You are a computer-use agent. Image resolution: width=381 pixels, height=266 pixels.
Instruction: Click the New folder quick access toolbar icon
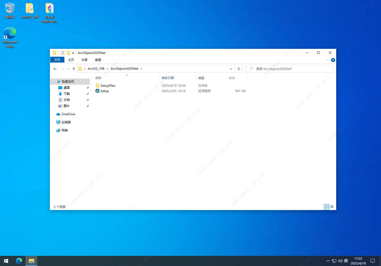coord(68,53)
